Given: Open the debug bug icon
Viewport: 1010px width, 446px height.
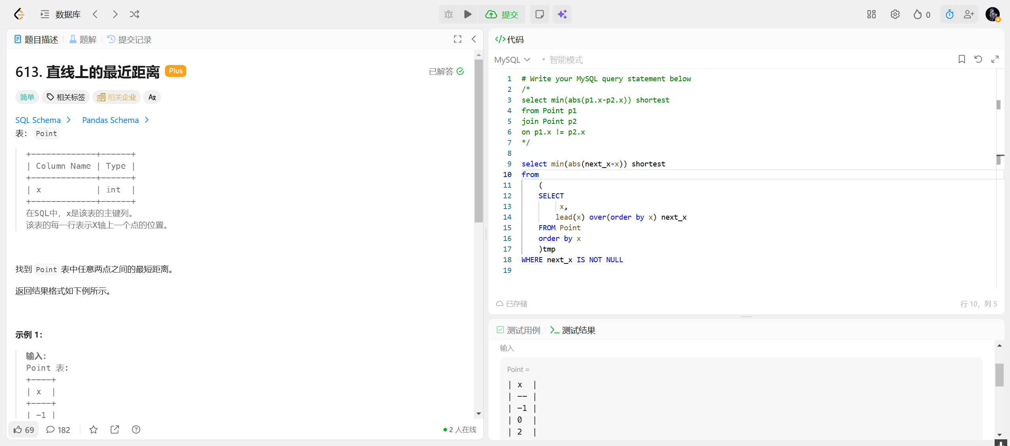Looking at the screenshot, I should (x=449, y=15).
